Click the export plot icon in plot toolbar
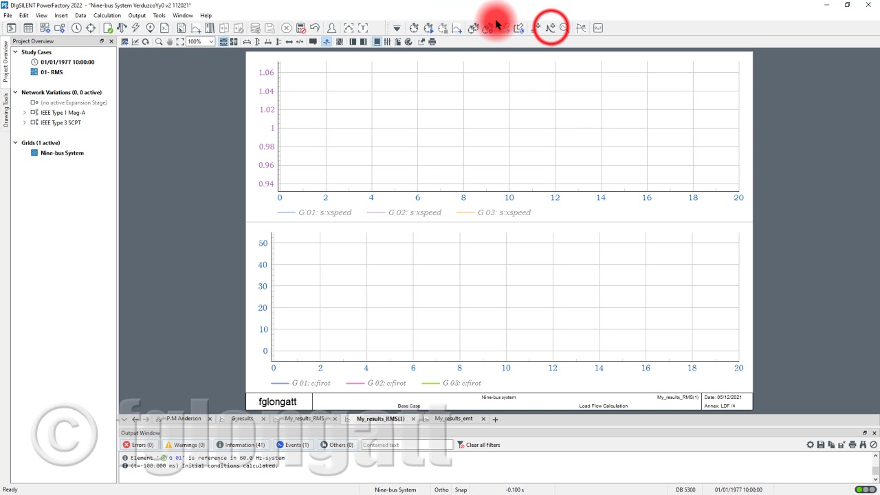880x495 pixels. [421, 42]
